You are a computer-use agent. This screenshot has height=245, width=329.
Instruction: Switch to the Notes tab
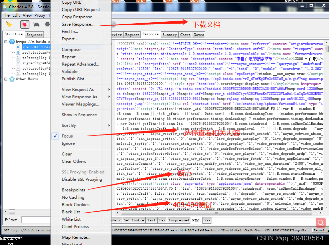click(x=199, y=35)
